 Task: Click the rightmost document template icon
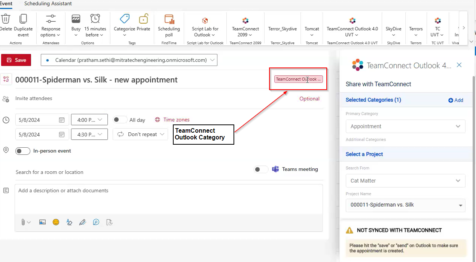(110, 222)
